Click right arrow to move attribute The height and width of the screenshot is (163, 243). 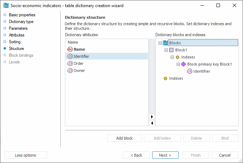tap(152, 117)
